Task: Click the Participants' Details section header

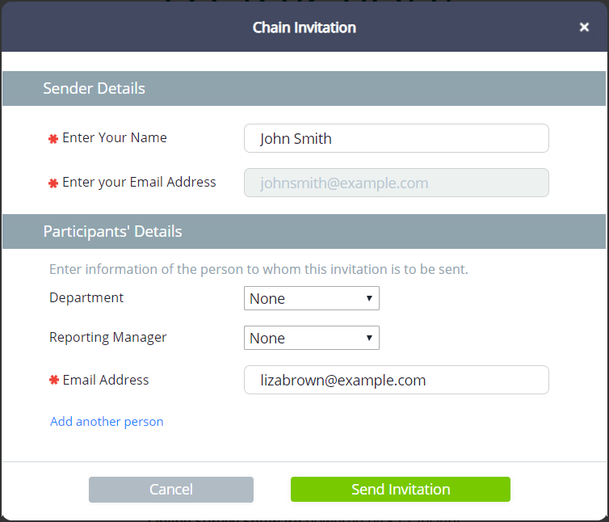Action: (112, 232)
